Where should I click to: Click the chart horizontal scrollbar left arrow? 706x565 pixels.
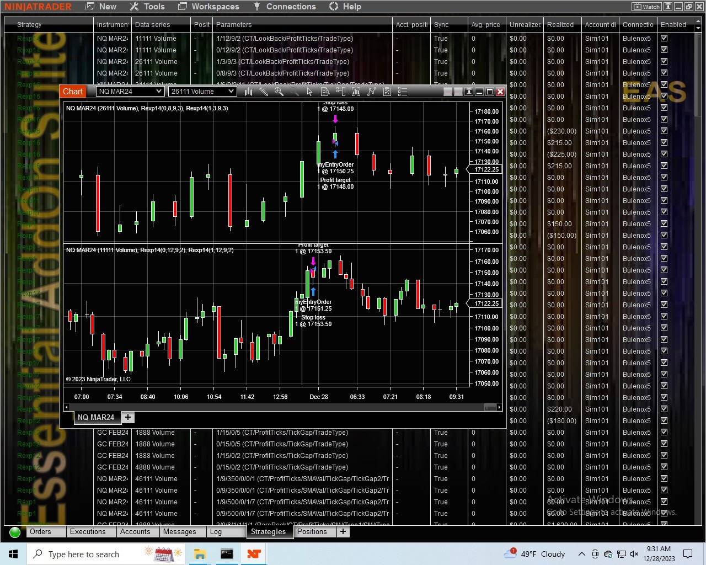coord(67,407)
